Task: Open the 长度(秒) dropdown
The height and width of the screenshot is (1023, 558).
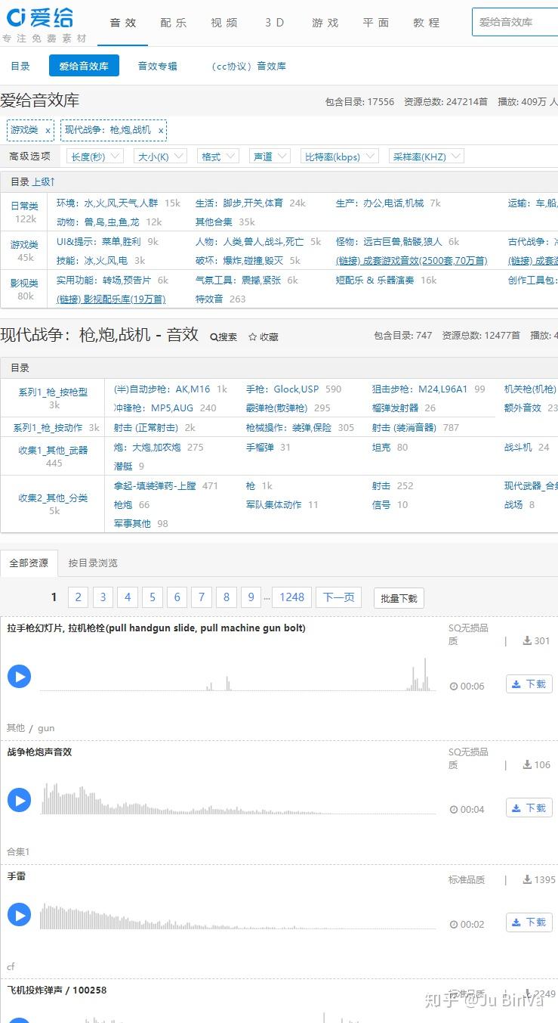Action: [x=95, y=157]
